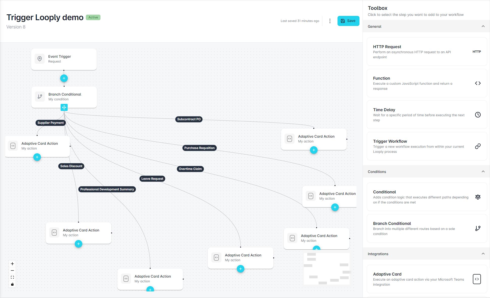Open the three-dot options menu
Viewport: 490px width, 298px height.
coord(330,21)
